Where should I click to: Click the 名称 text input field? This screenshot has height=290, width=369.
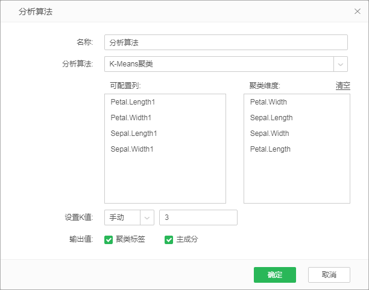pos(226,42)
